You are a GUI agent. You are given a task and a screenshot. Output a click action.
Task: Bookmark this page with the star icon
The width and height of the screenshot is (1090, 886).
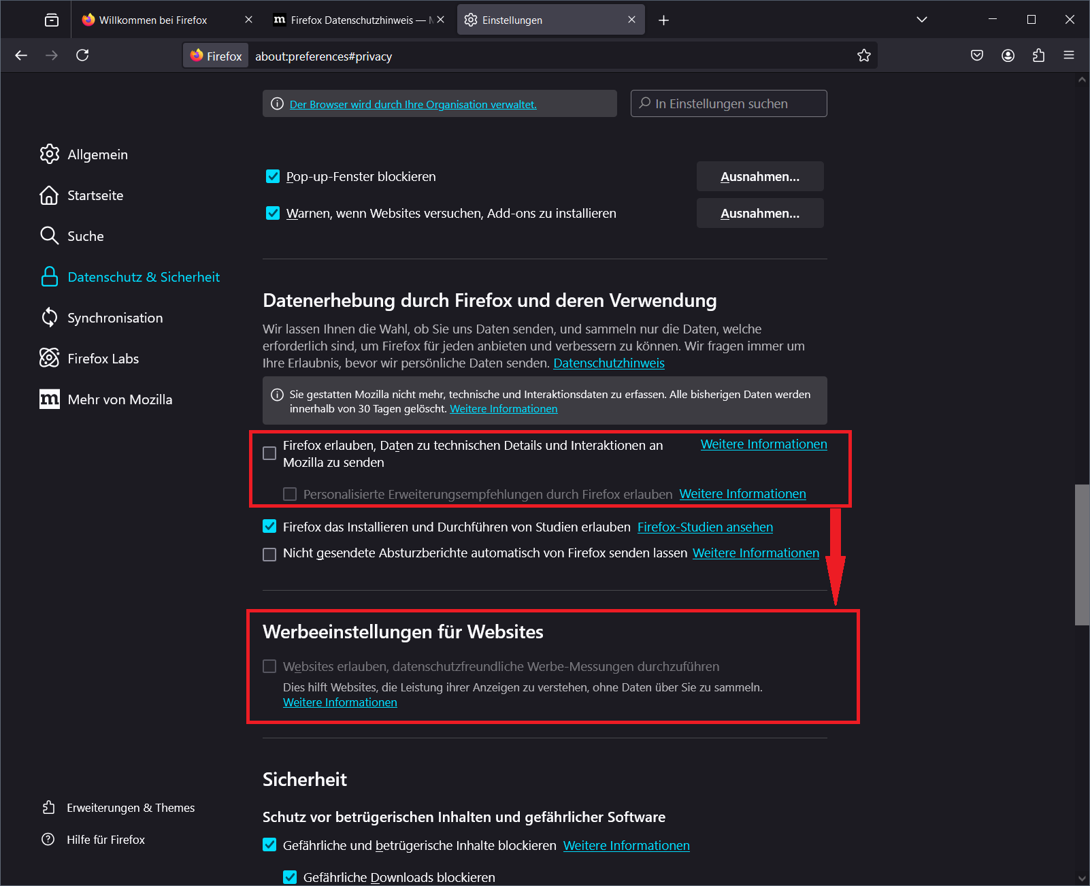[x=864, y=55]
